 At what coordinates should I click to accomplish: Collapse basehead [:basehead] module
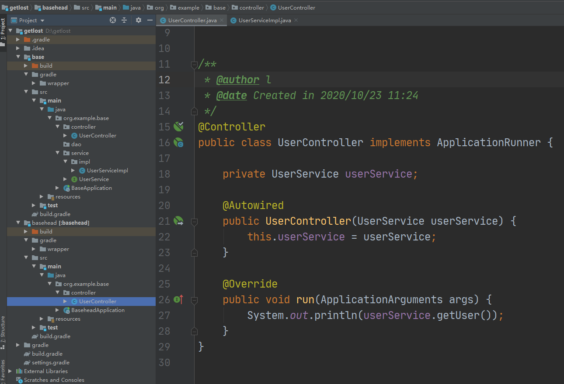point(18,223)
